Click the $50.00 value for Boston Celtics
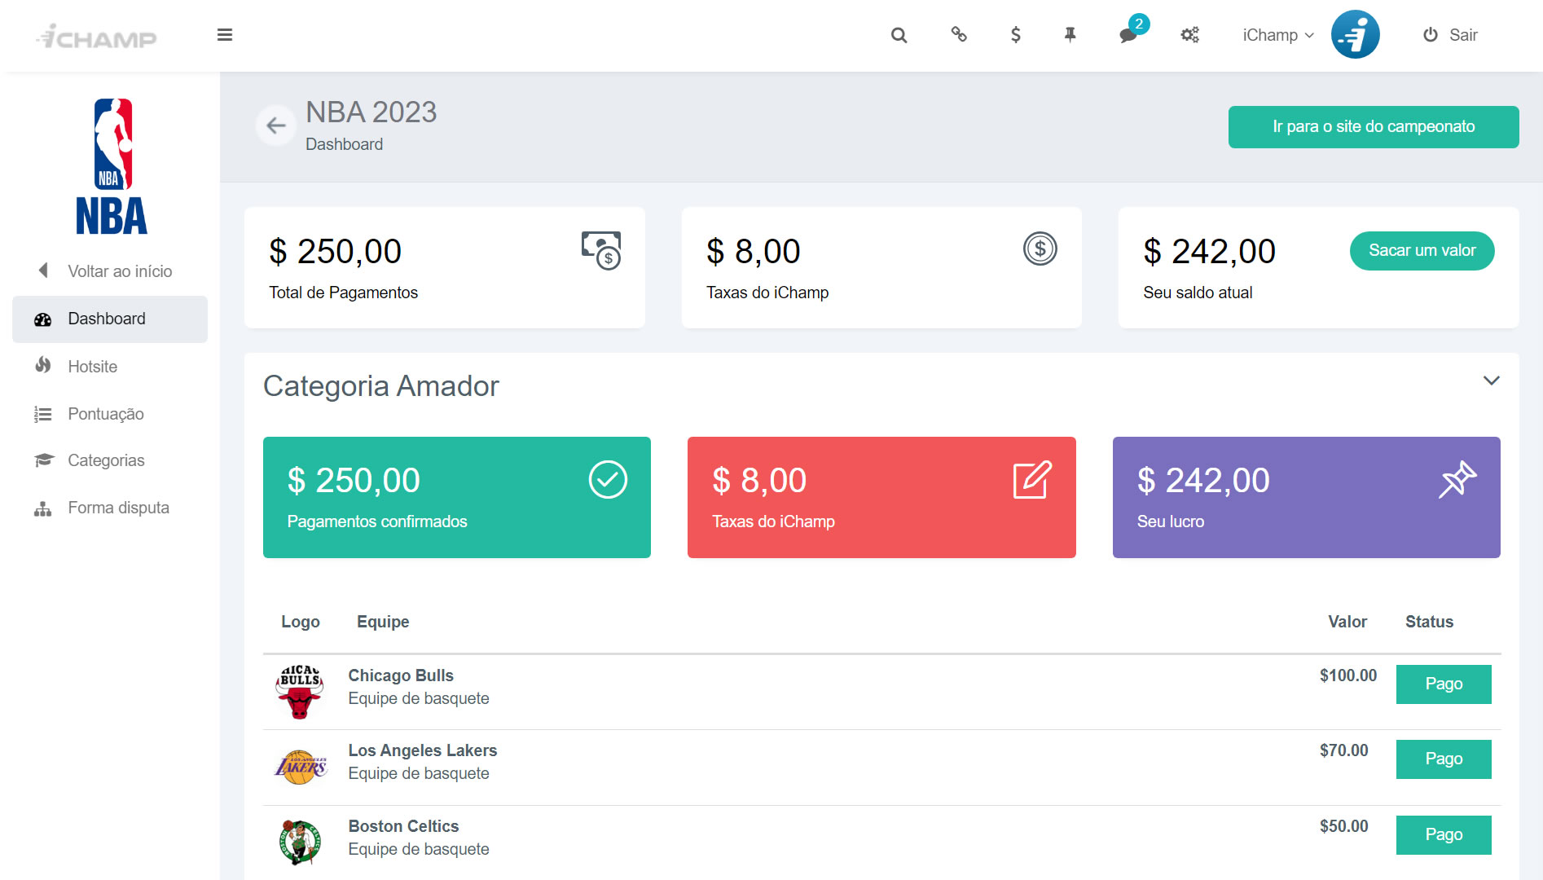Screen dimensions: 1543x880 click(x=1343, y=826)
